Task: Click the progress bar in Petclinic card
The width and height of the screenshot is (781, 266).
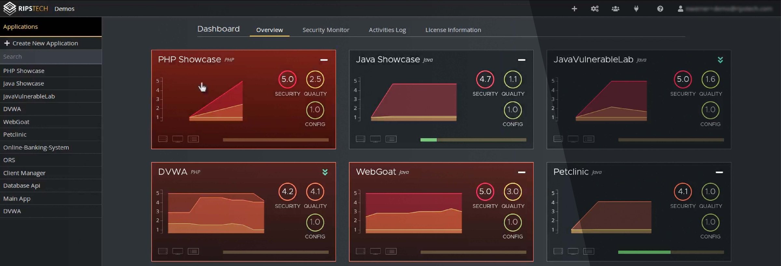Action: point(671,252)
